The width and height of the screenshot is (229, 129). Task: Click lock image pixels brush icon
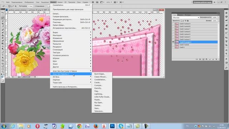pos(184,21)
